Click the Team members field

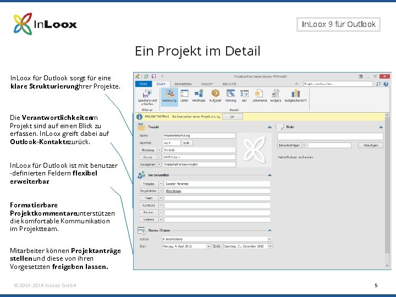click(217, 198)
